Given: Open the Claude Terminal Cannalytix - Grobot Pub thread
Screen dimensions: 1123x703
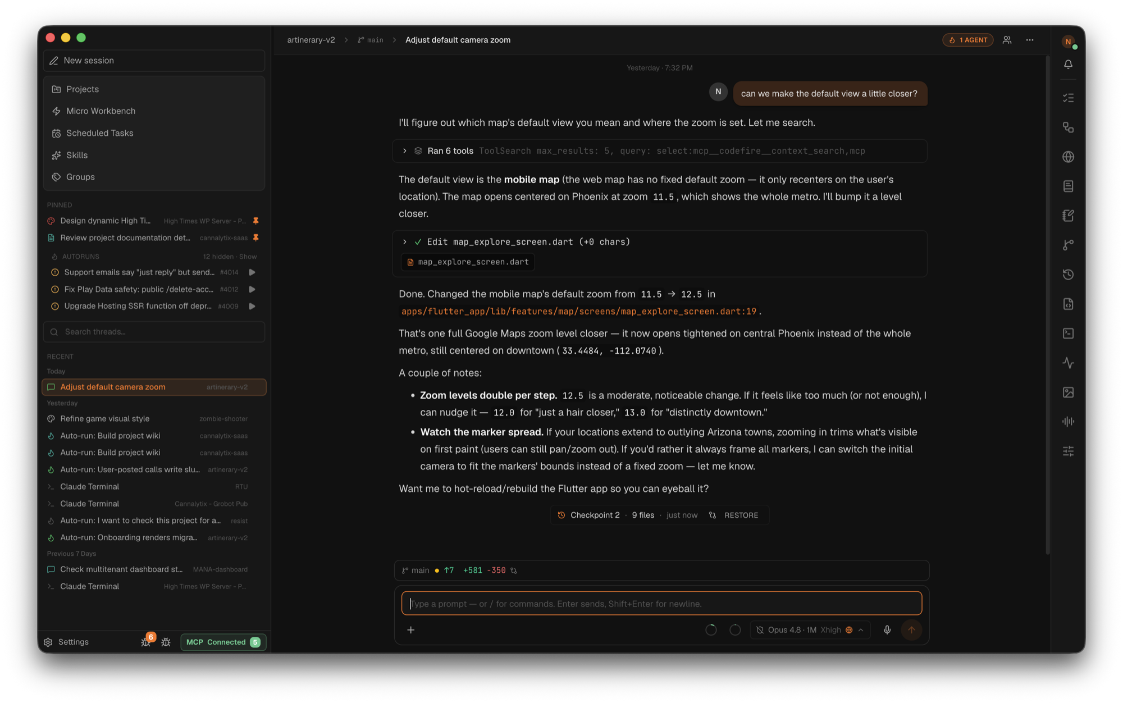Looking at the screenshot, I should click(154, 504).
